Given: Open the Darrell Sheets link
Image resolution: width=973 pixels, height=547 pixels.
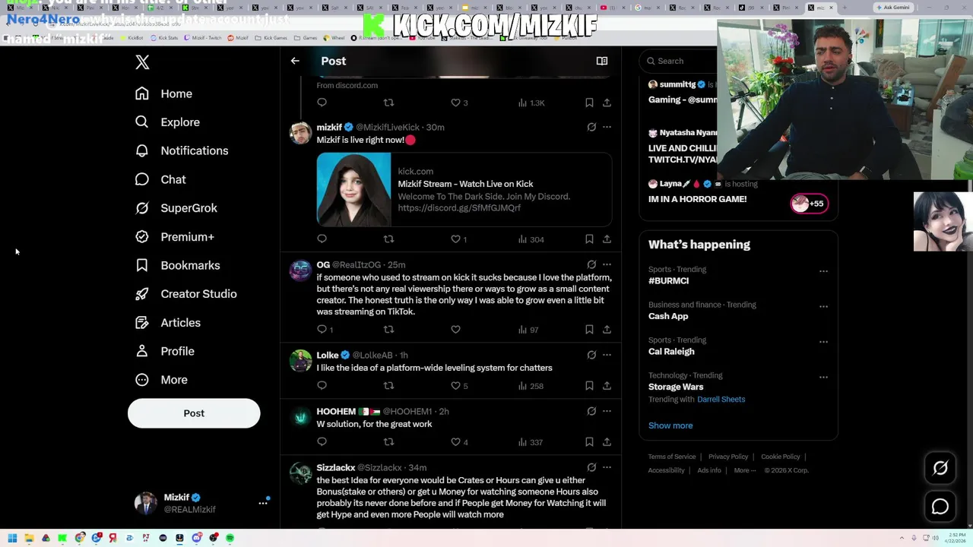Looking at the screenshot, I should [x=721, y=400].
